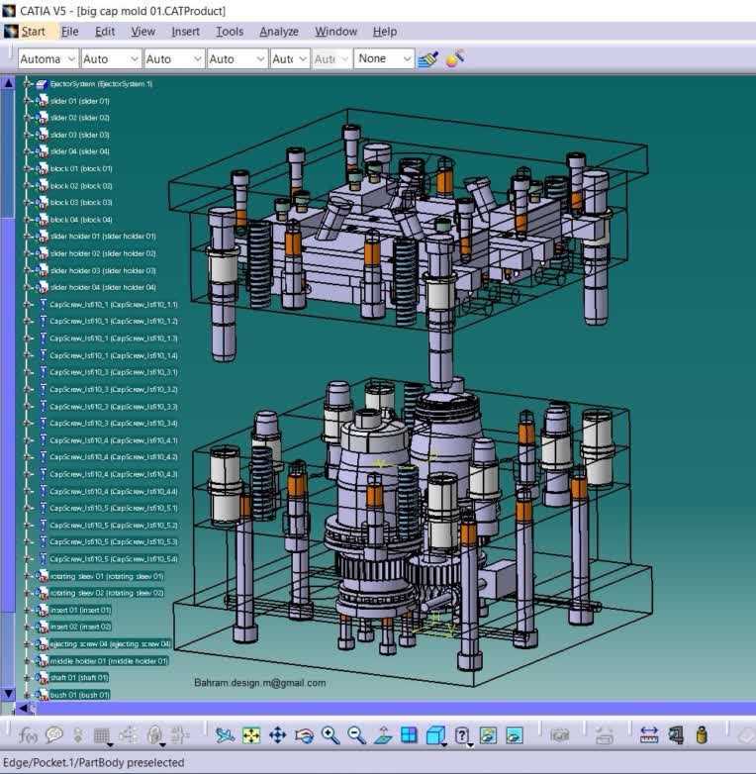Click the Measure Between icon
Viewport: 756px width, 774px height.
click(649, 735)
